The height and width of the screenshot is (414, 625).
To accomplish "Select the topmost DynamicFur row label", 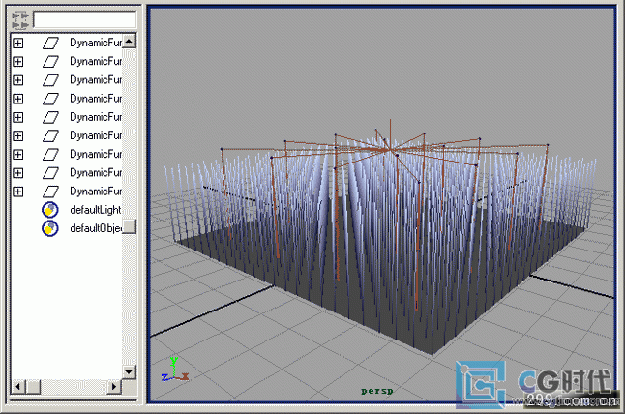I will tap(96, 43).
